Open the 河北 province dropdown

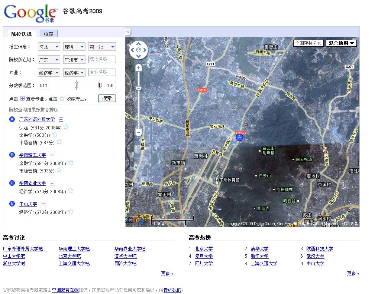[x=49, y=47]
